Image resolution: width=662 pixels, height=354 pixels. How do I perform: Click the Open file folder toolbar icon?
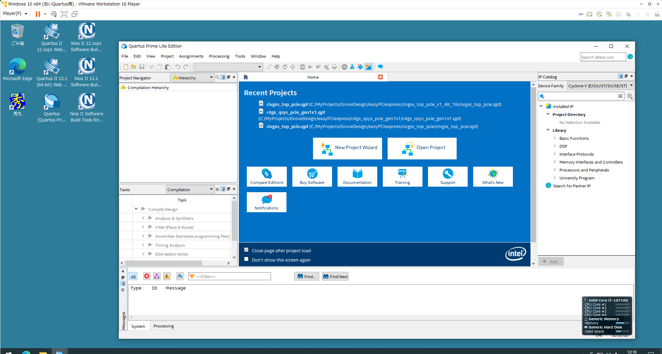point(134,67)
